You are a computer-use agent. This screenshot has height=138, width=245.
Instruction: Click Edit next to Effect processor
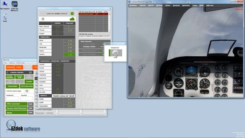31,104
